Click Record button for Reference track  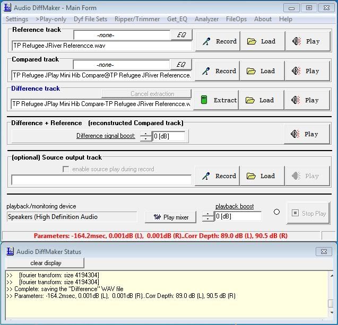[x=218, y=41]
